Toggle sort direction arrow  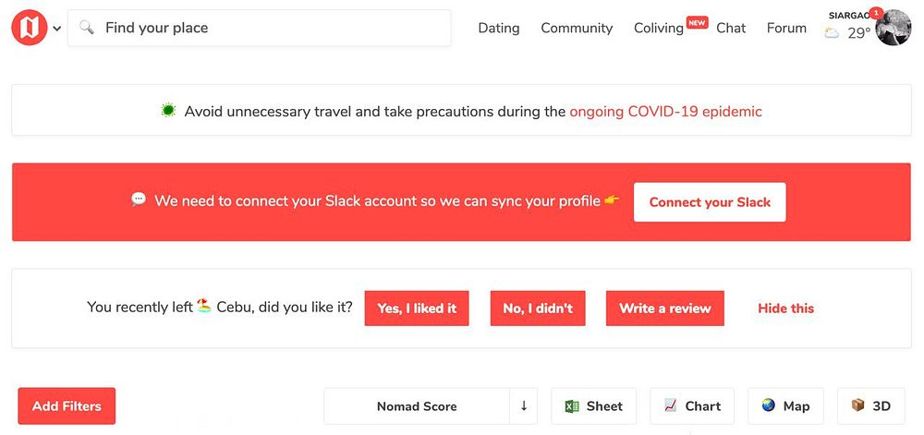pyautogui.click(x=524, y=406)
